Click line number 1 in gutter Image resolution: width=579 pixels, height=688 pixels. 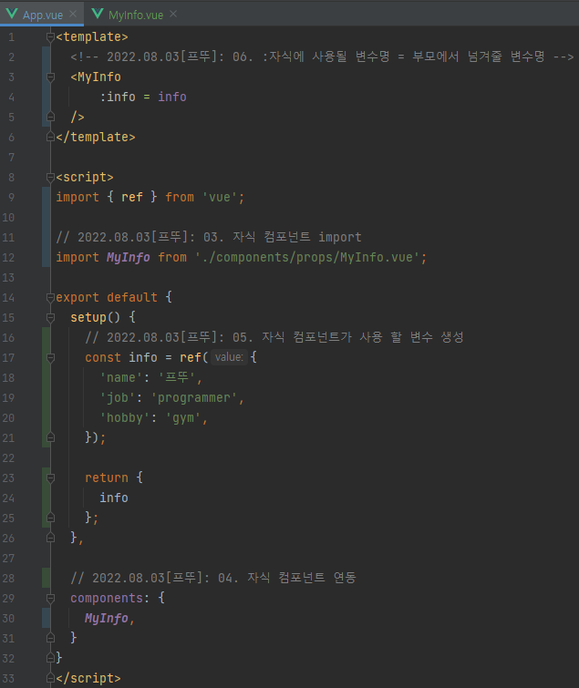point(12,37)
